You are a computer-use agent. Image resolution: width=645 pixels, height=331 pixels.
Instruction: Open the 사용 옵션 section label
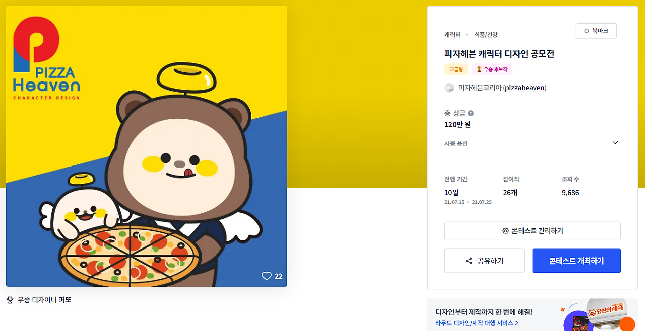click(x=456, y=143)
